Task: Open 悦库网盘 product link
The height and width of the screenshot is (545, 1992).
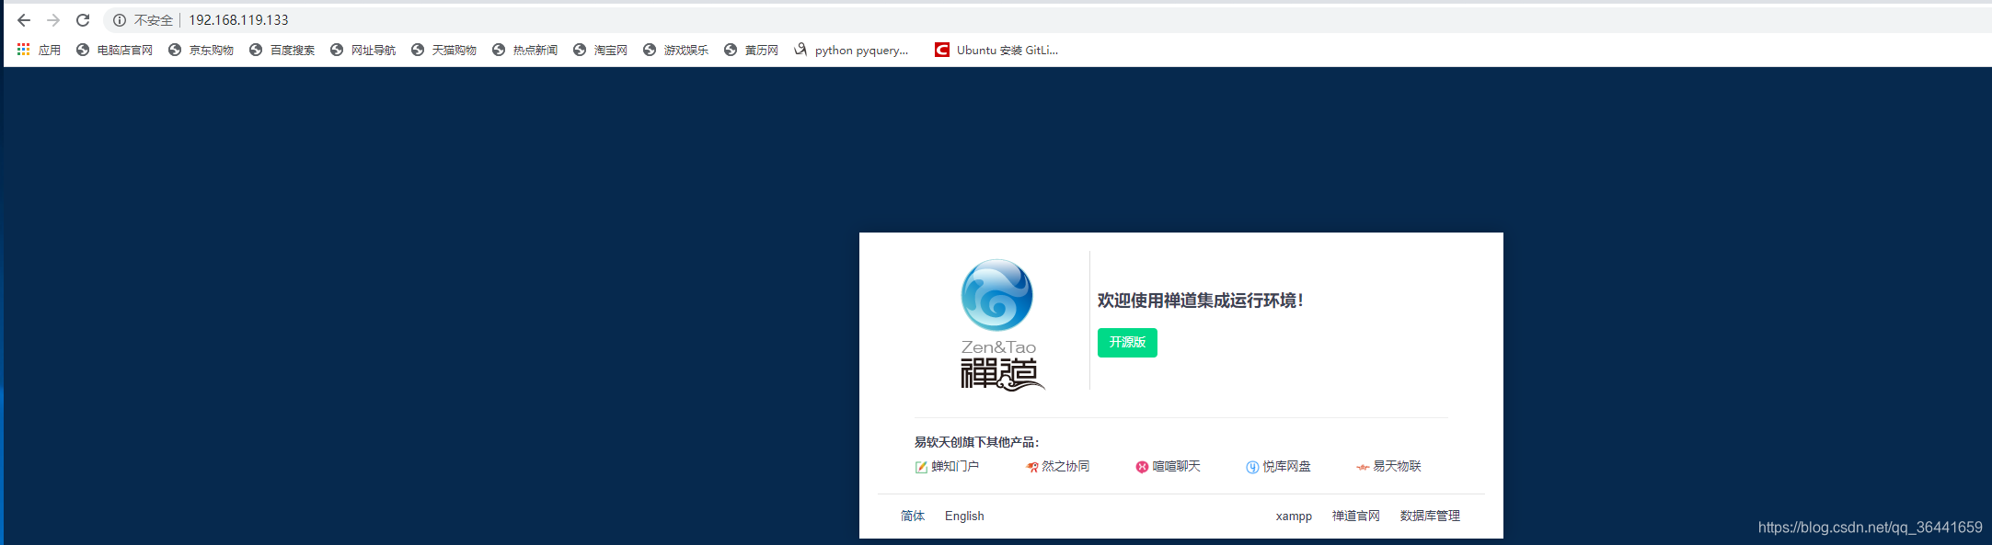Action: pos(1278,466)
